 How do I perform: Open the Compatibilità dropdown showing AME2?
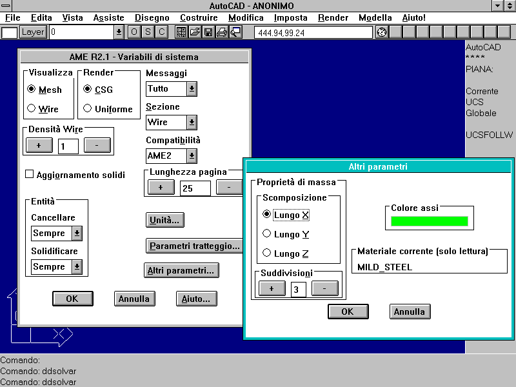coord(192,156)
